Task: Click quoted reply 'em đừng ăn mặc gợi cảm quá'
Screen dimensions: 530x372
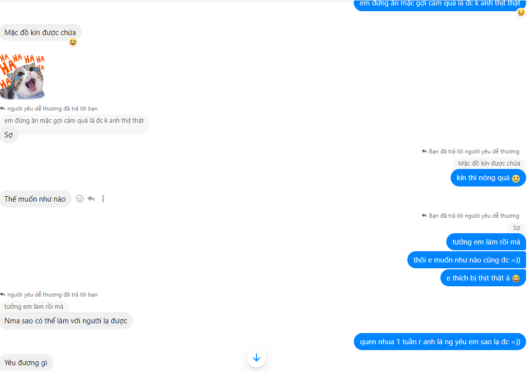Action: 74,121
